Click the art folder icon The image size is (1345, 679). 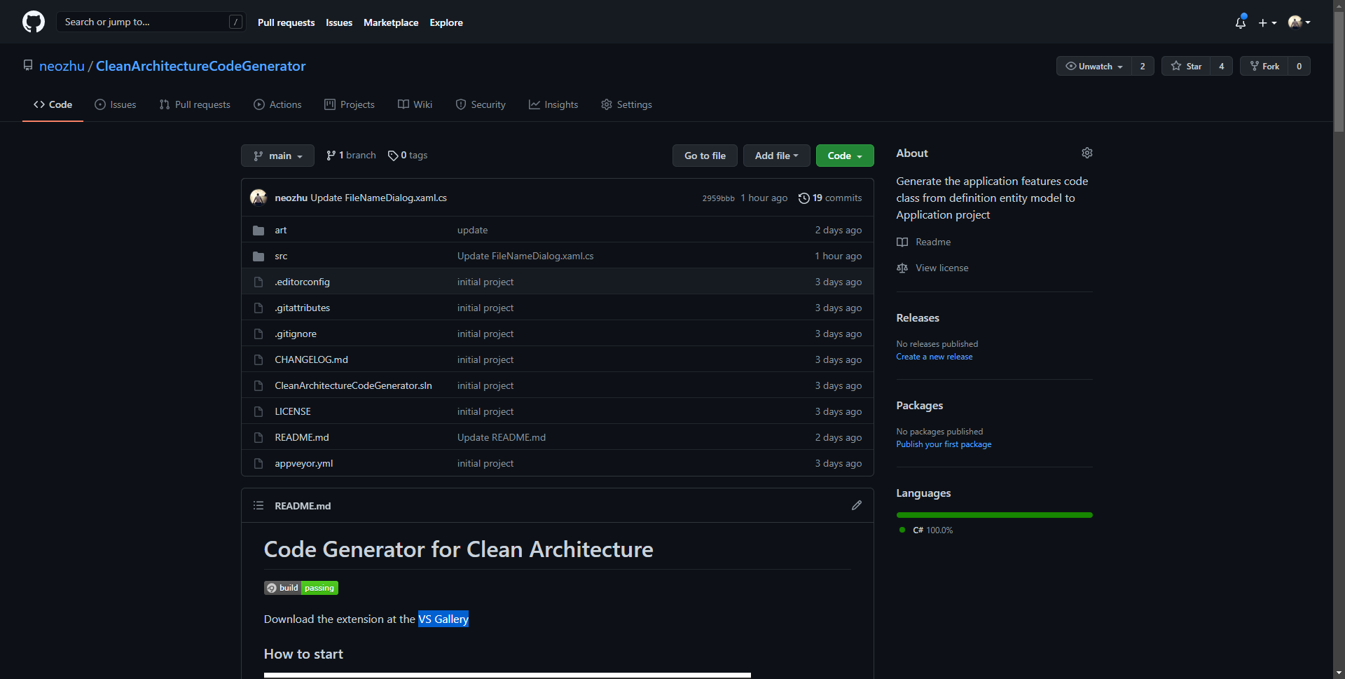click(258, 230)
